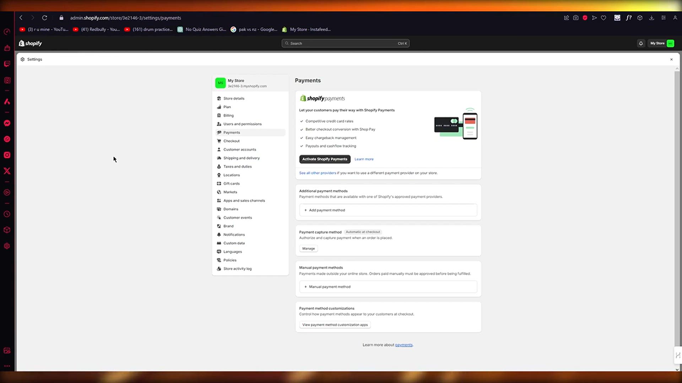The width and height of the screenshot is (682, 383).
Task: Open Plan settings
Action: pyautogui.click(x=250, y=107)
